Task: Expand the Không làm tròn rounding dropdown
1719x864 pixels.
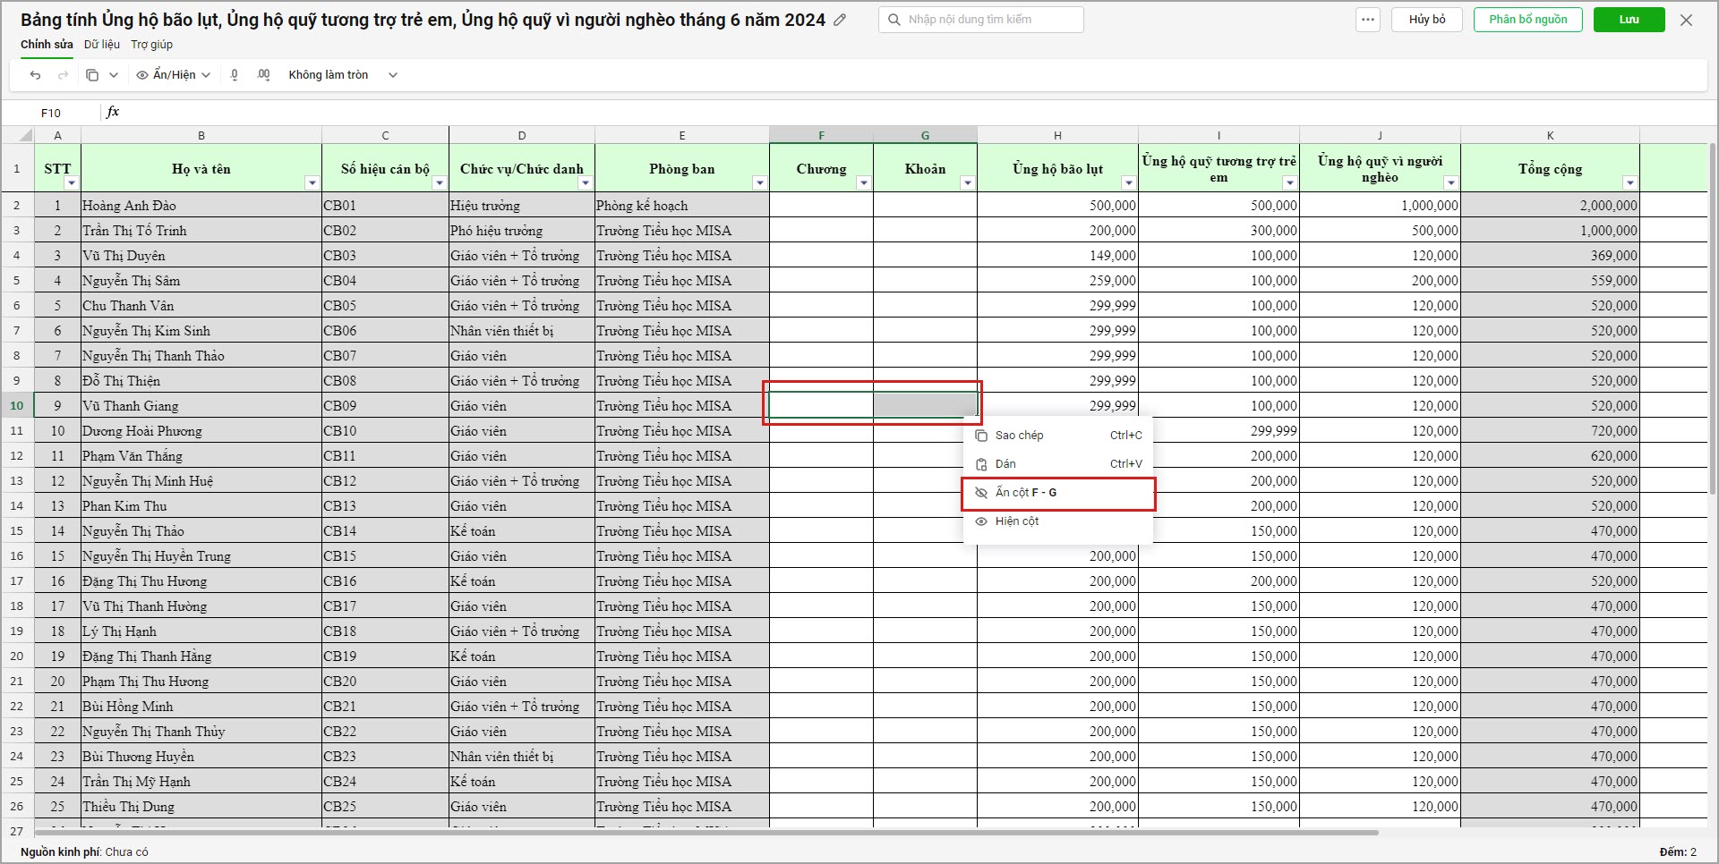Action: 392,75
